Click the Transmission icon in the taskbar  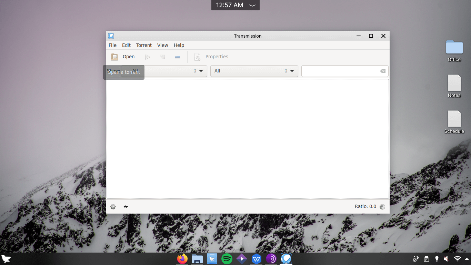286,259
